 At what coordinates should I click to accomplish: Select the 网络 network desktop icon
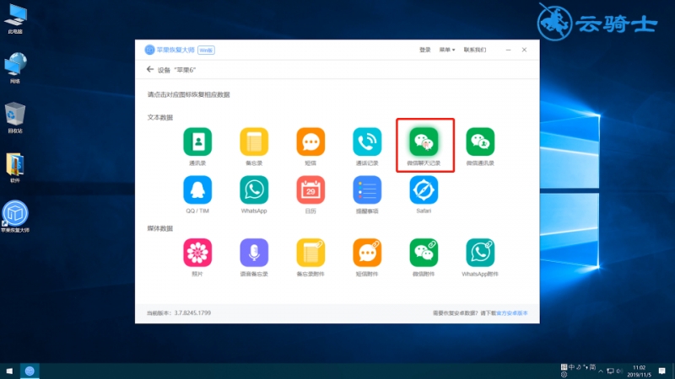[x=15, y=68]
